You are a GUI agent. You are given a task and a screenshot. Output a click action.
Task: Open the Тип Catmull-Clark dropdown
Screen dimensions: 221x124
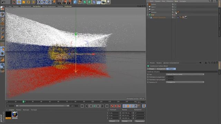pos(185,74)
